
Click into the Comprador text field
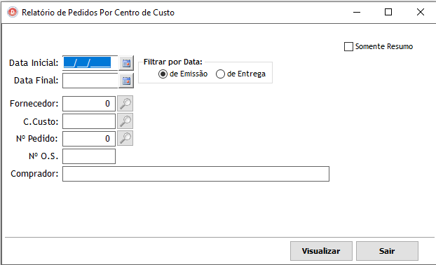coord(196,174)
